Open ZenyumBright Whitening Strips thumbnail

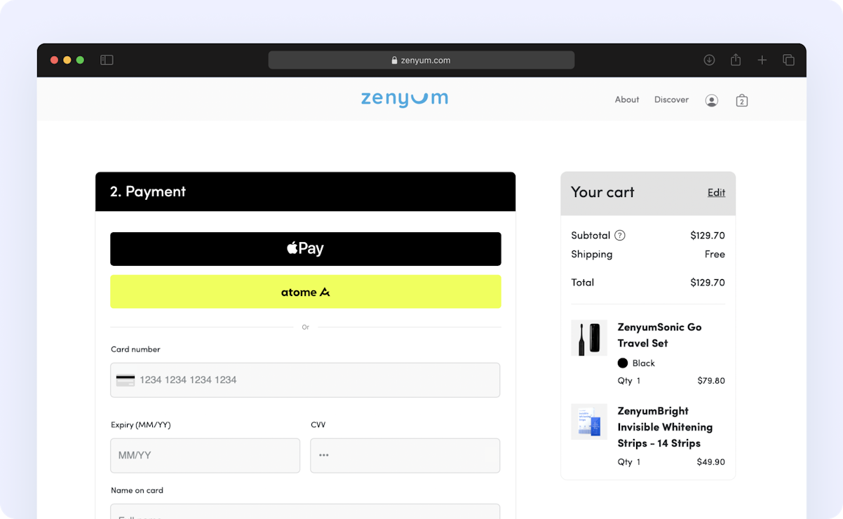[x=589, y=422]
